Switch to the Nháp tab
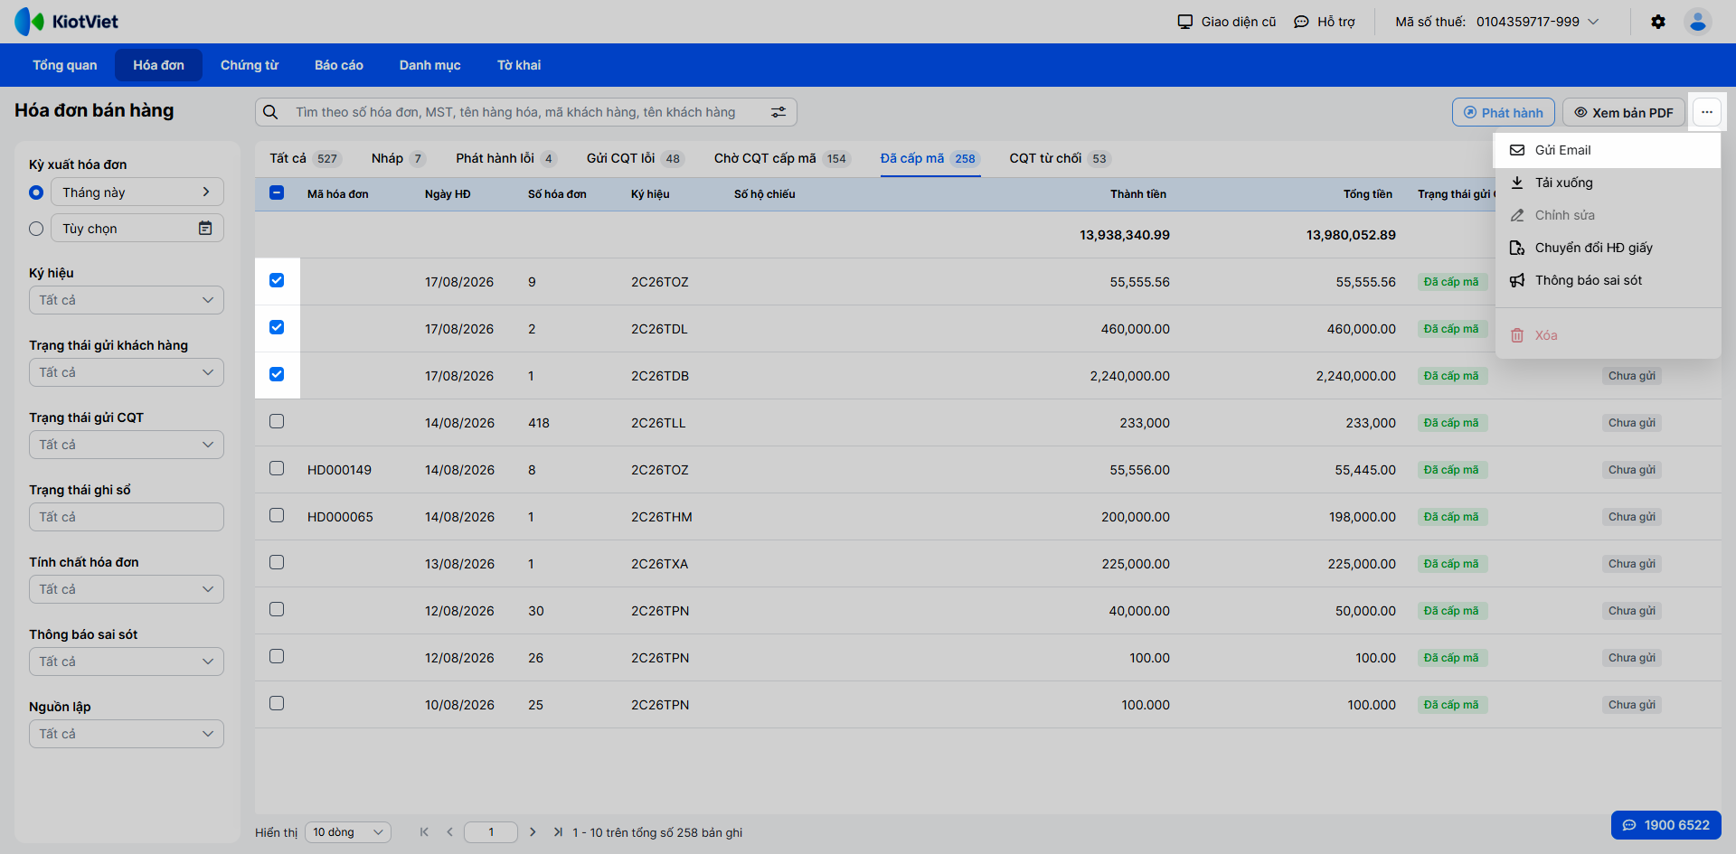This screenshot has width=1736, height=854. pyautogui.click(x=398, y=158)
